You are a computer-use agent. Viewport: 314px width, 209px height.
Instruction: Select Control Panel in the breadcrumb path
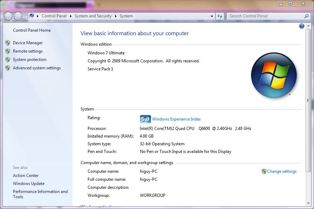click(54, 16)
